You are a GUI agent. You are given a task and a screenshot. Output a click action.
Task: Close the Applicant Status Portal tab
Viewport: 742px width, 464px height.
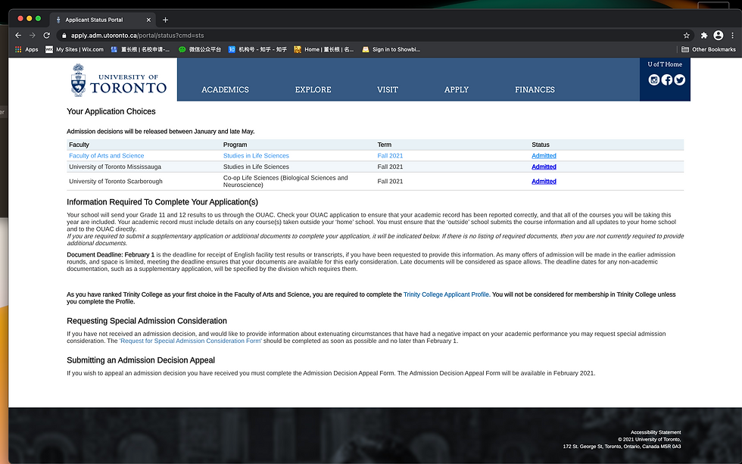[x=148, y=20]
